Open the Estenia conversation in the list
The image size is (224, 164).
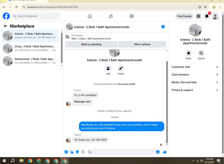30,36
